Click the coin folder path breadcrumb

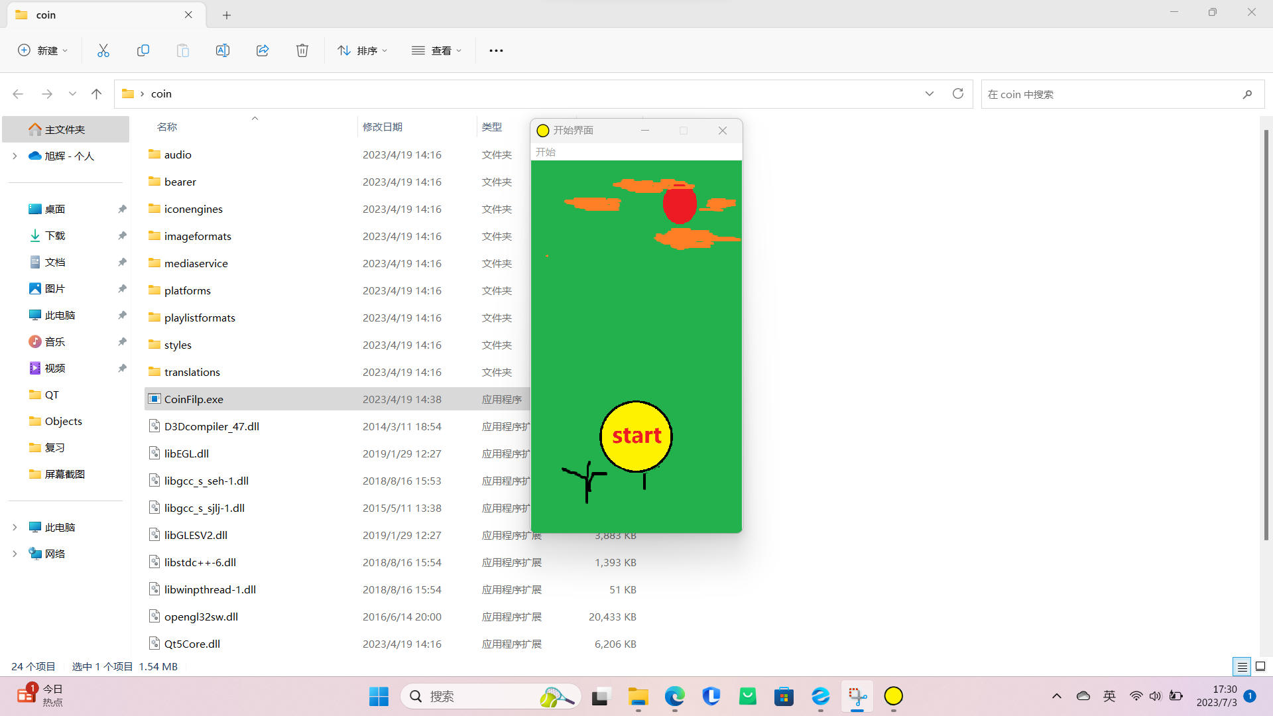(161, 94)
